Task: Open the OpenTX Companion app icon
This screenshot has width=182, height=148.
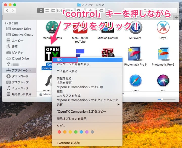Action: 52,53
